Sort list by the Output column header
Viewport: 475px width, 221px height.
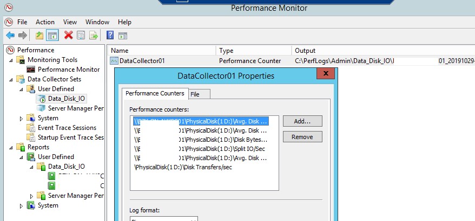[383, 51]
